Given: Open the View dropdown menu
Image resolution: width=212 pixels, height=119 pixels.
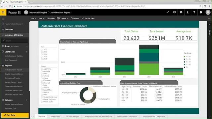Looking at the screenshot, I should [41, 19].
